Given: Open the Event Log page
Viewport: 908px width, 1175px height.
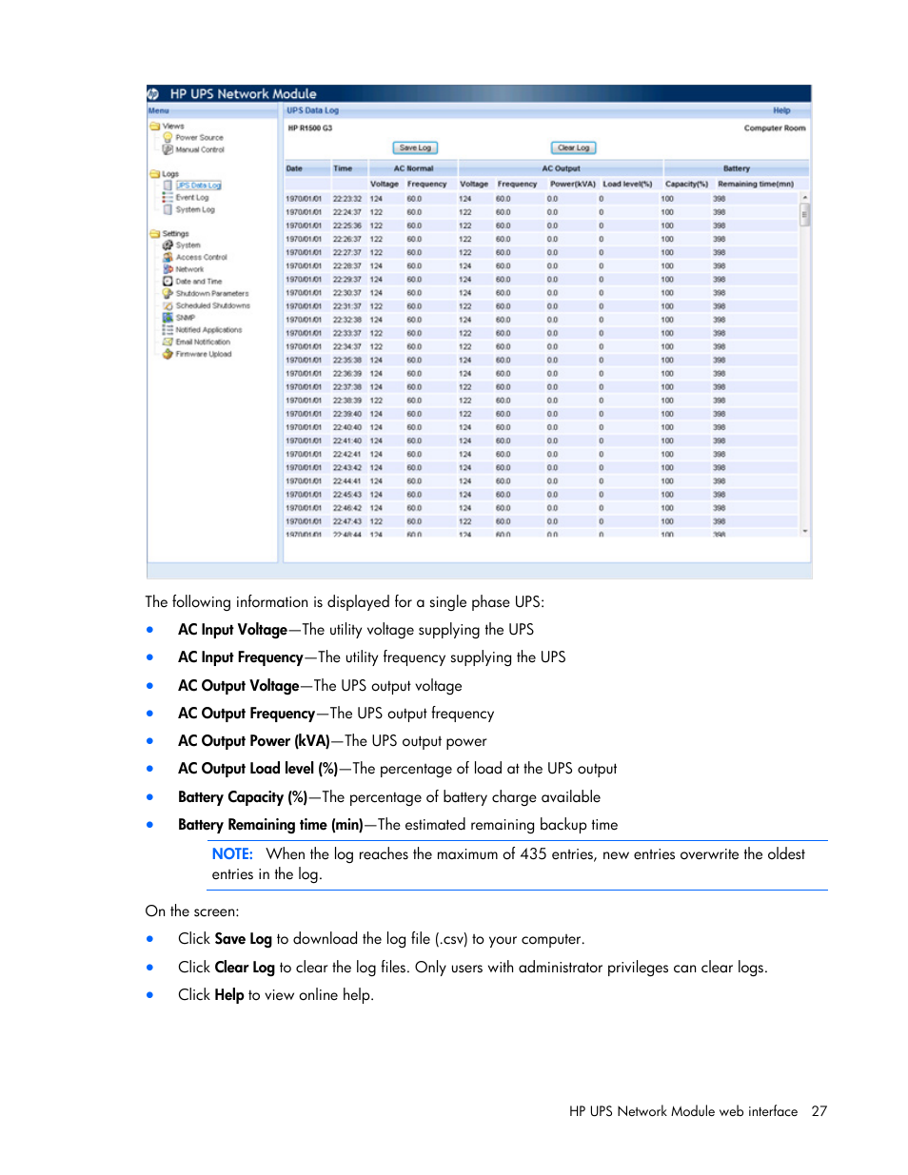Looking at the screenshot, I should (x=191, y=198).
